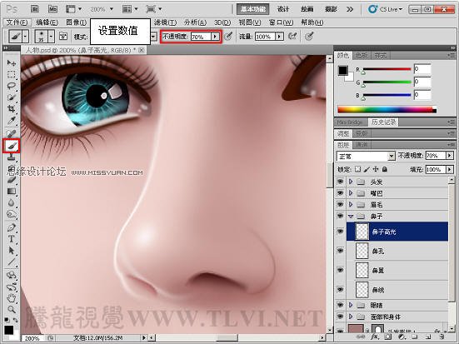This screenshot has height=344, width=459.
Task: Pick a color from the spectrum ramp
Action: point(387,110)
